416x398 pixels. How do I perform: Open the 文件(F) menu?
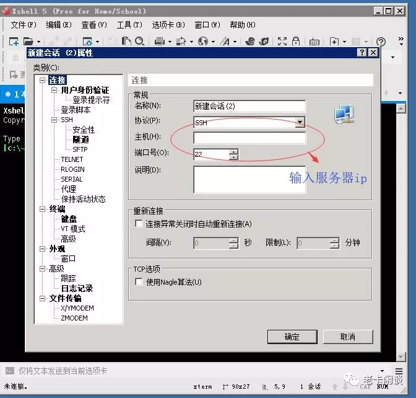24,25
